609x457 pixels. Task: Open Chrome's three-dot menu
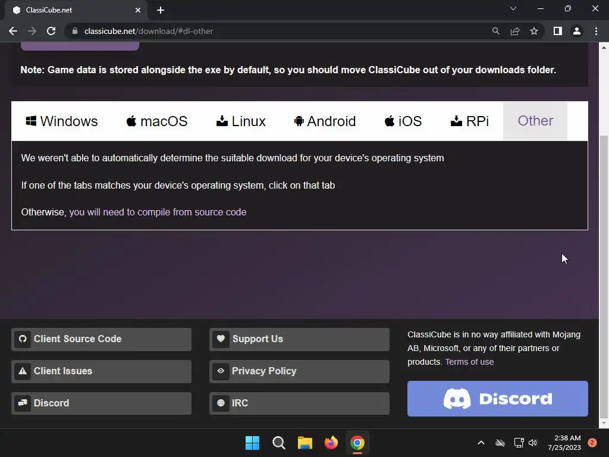[596, 31]
